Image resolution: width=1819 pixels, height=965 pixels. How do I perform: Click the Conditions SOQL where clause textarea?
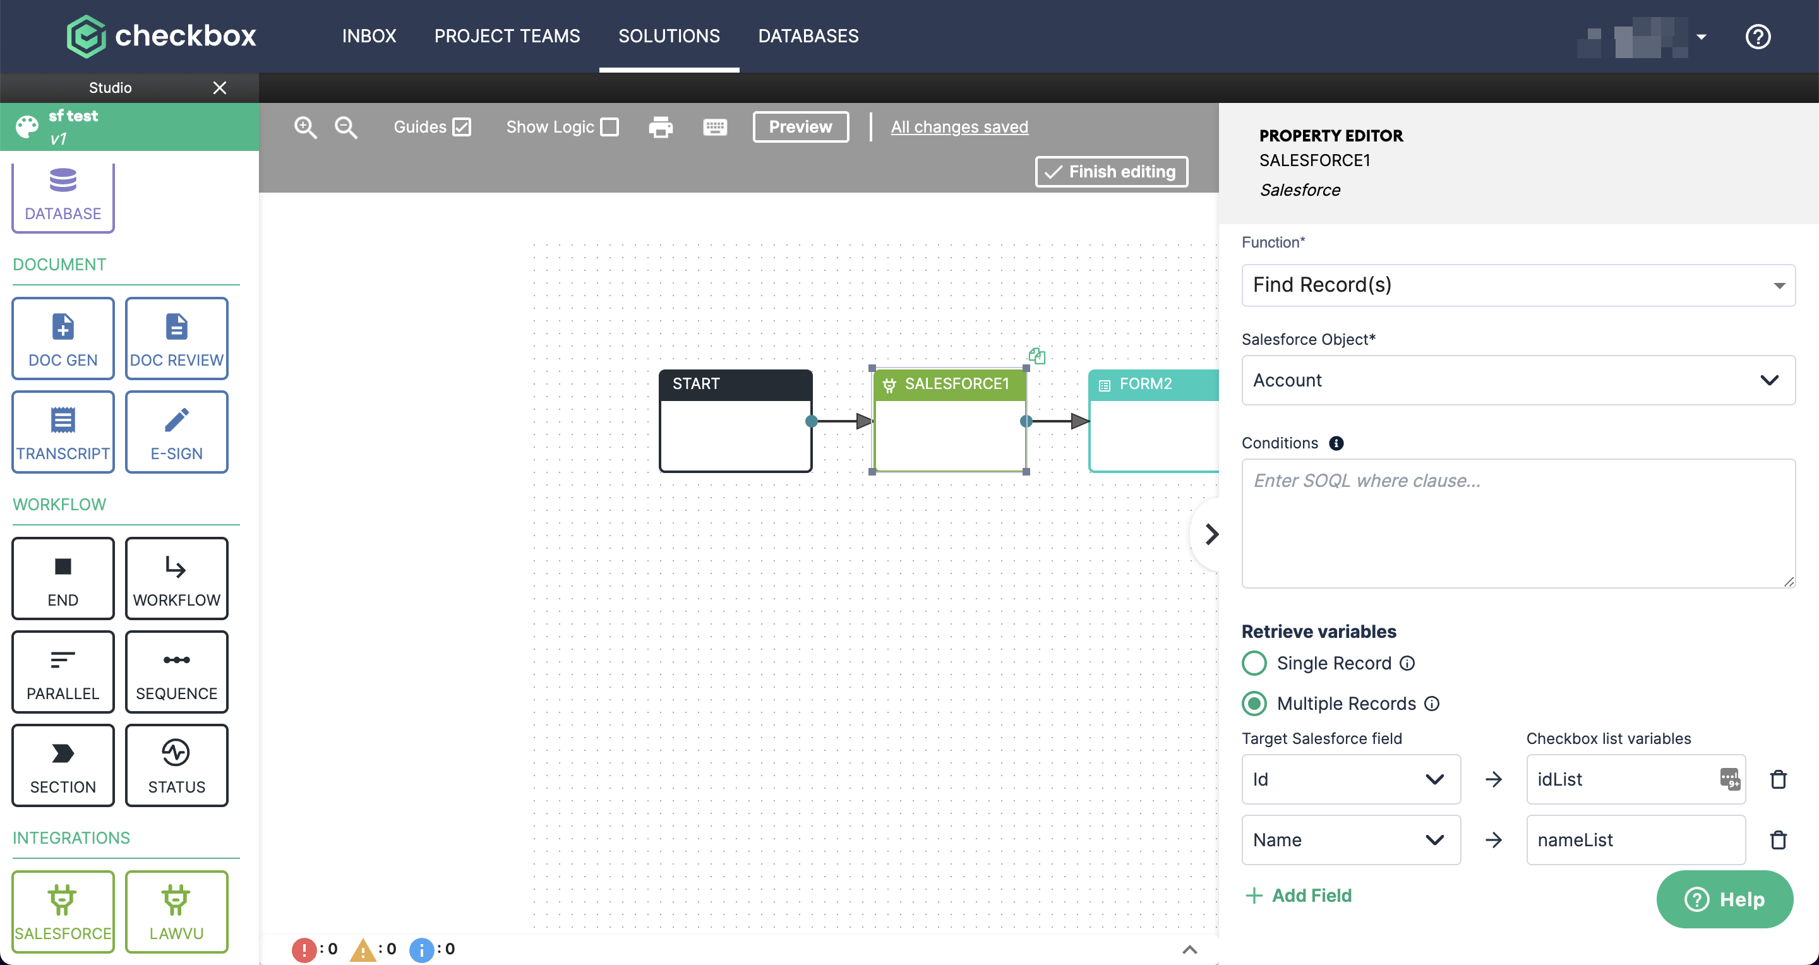pyautogui.click(x=1518, y=524)
